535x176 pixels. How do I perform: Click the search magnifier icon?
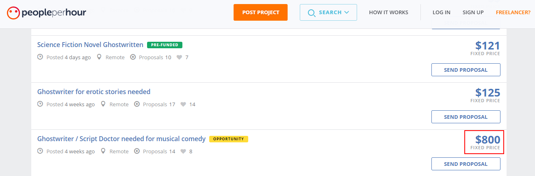pos(312,13)
